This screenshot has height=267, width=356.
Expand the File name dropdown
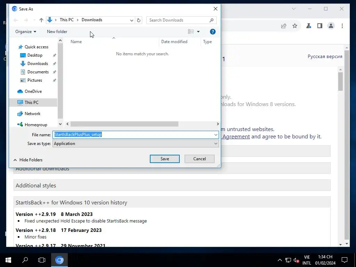pyautogui.click(x=216, y=135)
